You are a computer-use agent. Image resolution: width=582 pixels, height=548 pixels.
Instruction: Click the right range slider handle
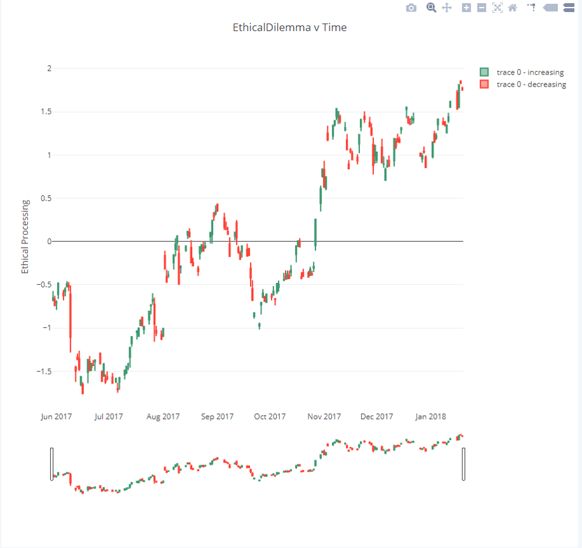click(x=464, y=464)
